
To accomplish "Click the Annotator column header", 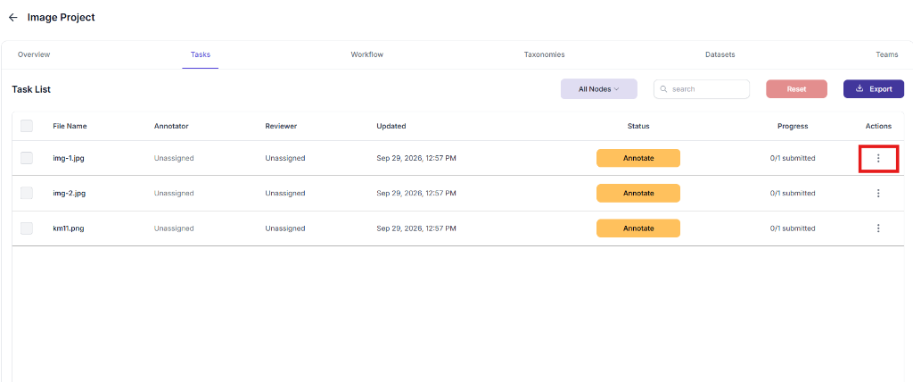I will coord(171,126).
